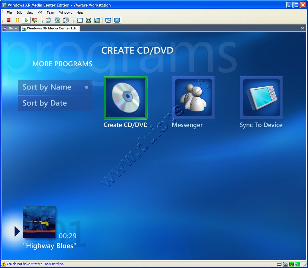Open the VM menu
The width and height of the screenshot is (308, 268).
click(40, 12)
